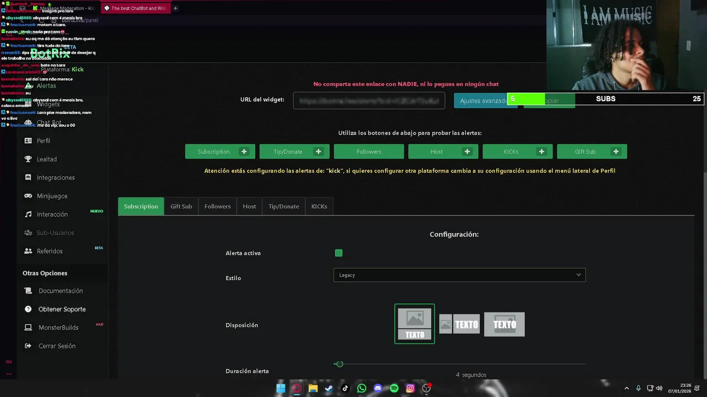707x397 pixels.
Task: Click Cerrar Sesión logout icon
Action: 28,346
